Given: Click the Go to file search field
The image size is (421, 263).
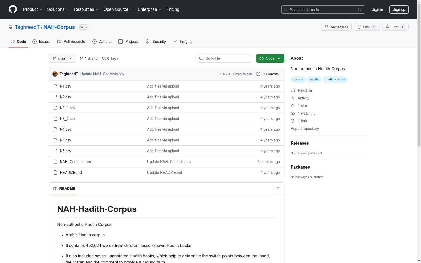Looking at the screenshot, I should point(224,58).
